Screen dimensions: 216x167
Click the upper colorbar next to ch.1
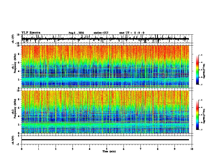click(x=197, y=70)
